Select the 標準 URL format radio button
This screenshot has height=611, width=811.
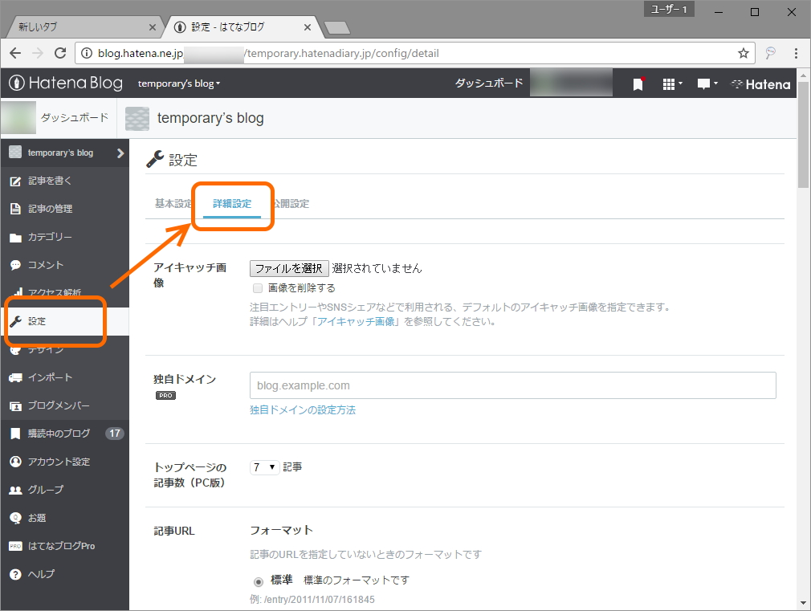pos(258,580)
